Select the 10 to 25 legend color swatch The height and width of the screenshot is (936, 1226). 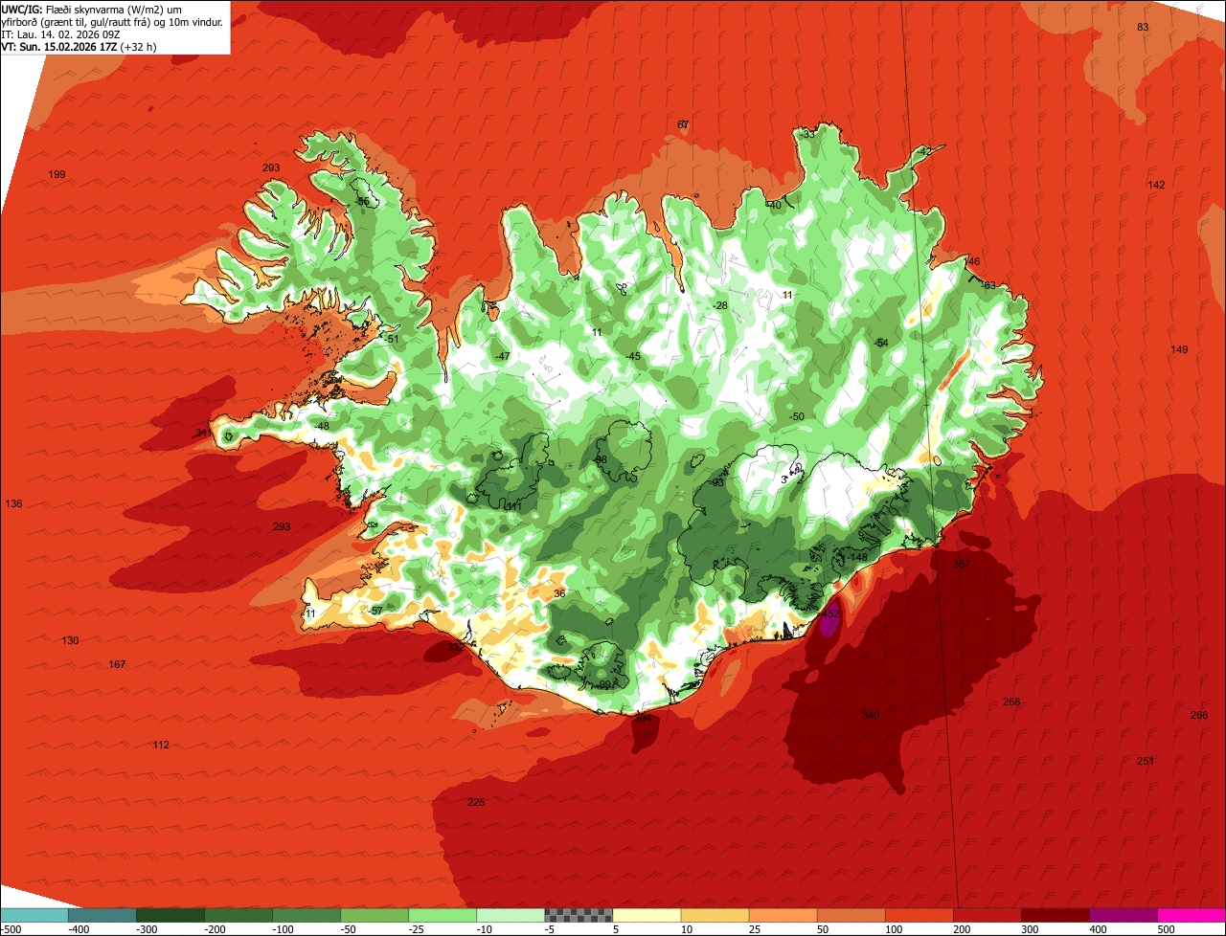715,915
